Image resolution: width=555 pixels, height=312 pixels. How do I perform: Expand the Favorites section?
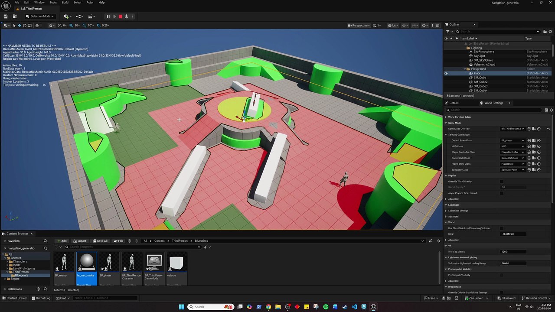pyautogui.click(x=5, y=241)
